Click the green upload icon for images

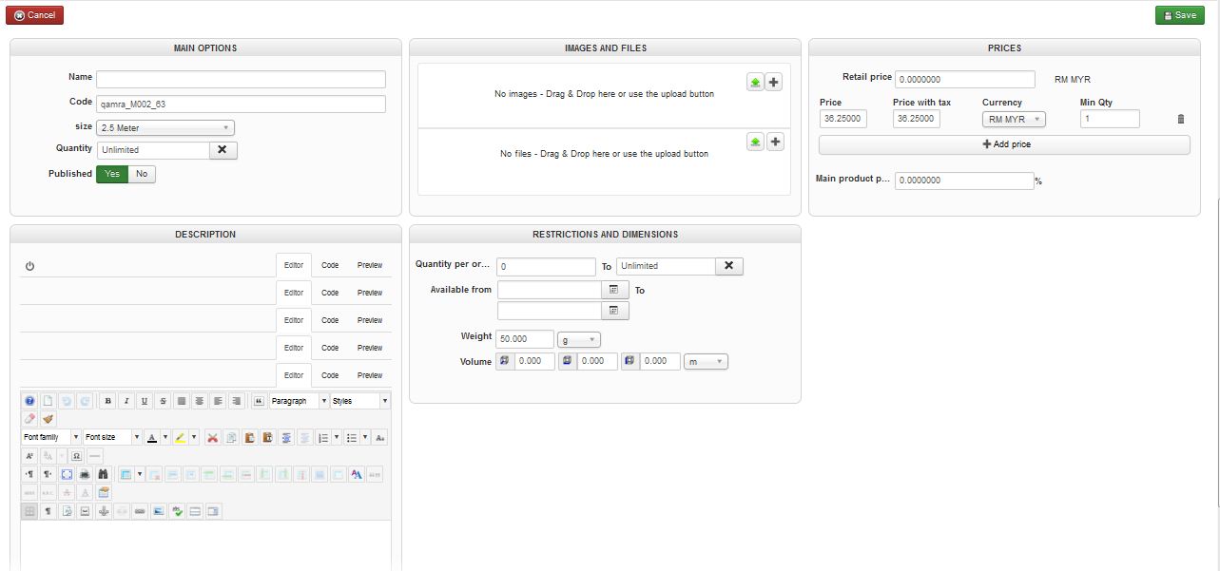tap(754, 83)
